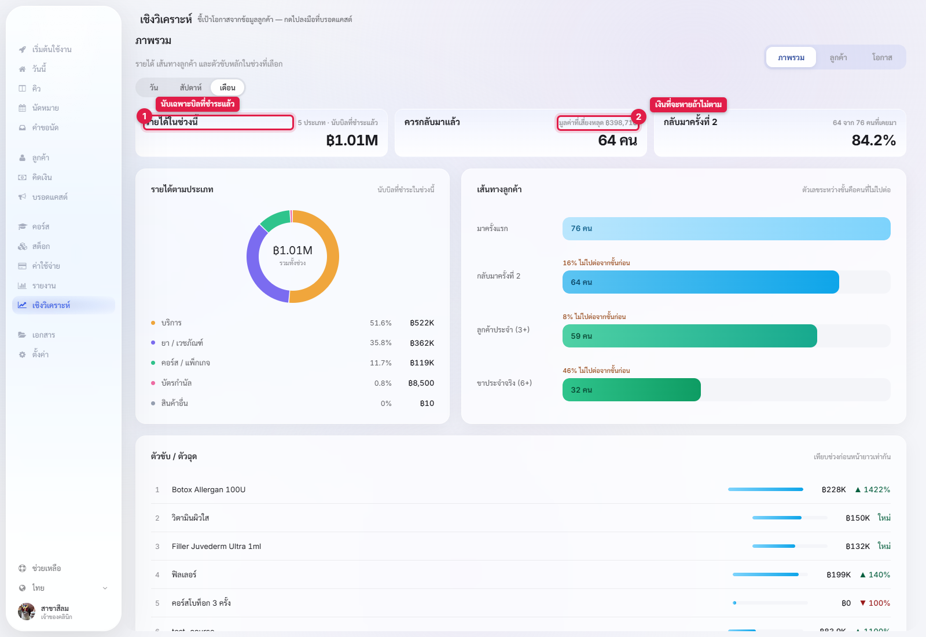Click the ควรกลับมาแล้ว 64 คน summary card
926x637 pixels.
pyautogui.click(x=520, y=133)
